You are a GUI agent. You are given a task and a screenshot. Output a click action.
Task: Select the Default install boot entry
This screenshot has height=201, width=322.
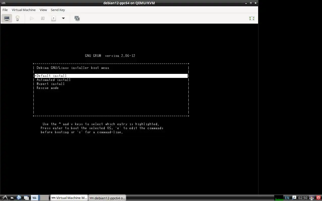111,76
